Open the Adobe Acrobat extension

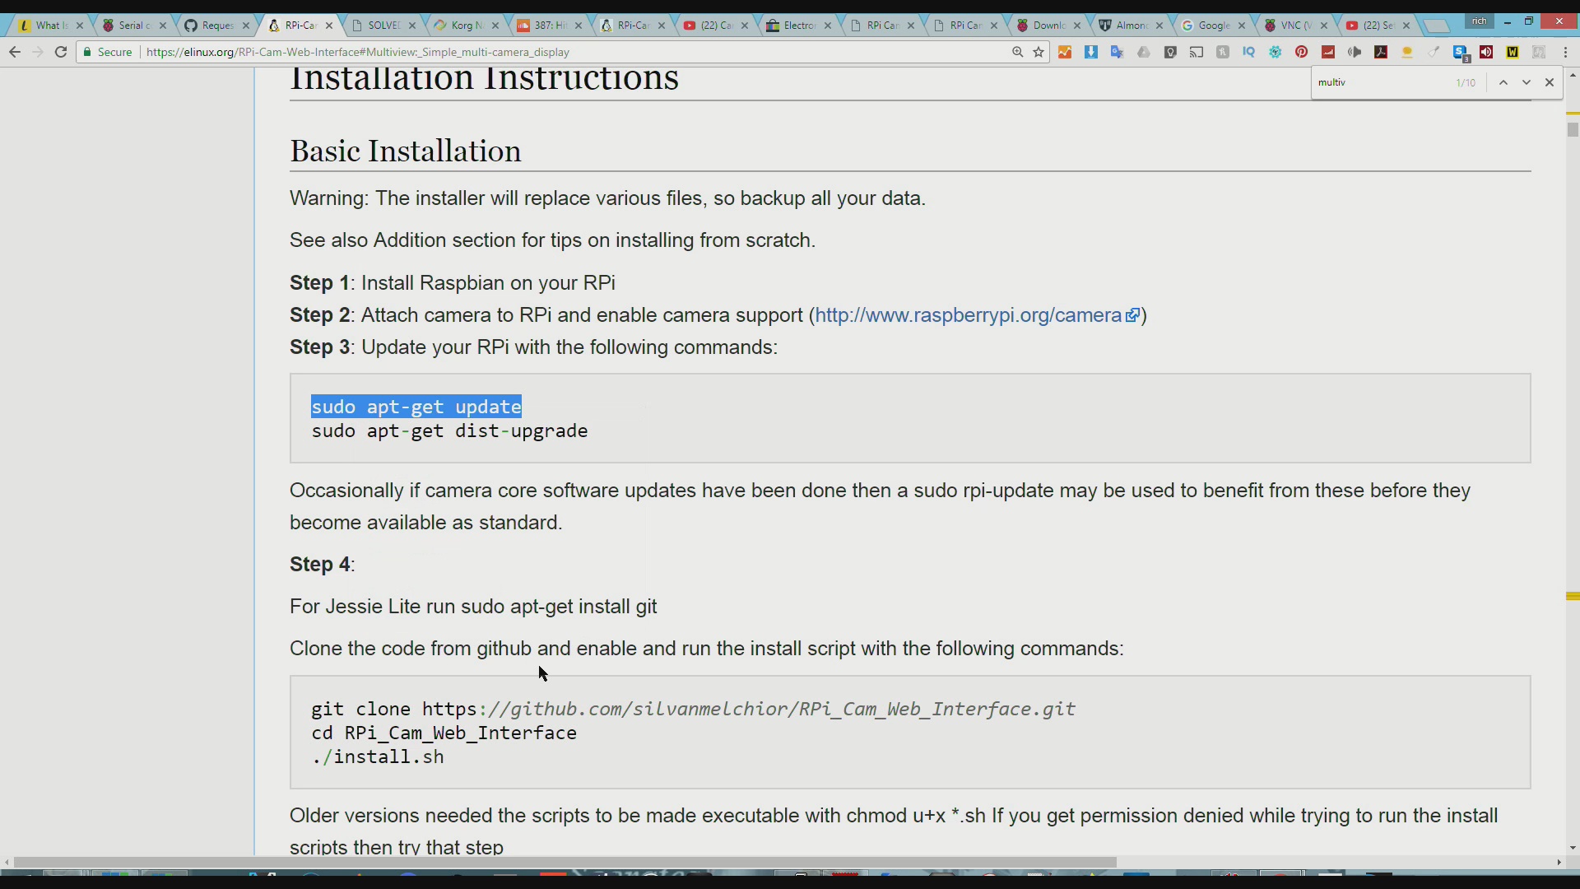(1381, 52)
